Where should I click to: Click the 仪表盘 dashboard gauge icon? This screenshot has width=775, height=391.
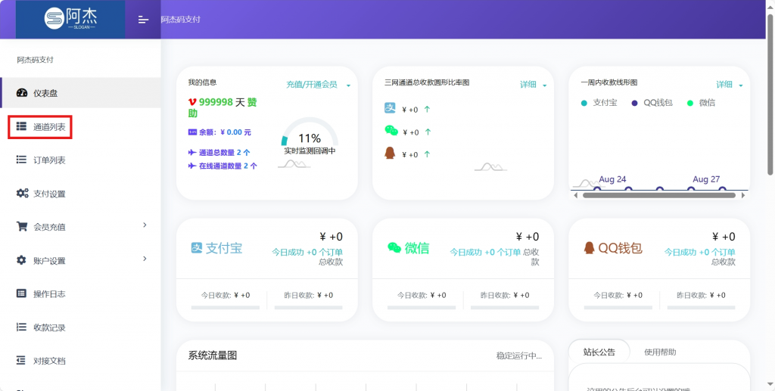[22, 93]
